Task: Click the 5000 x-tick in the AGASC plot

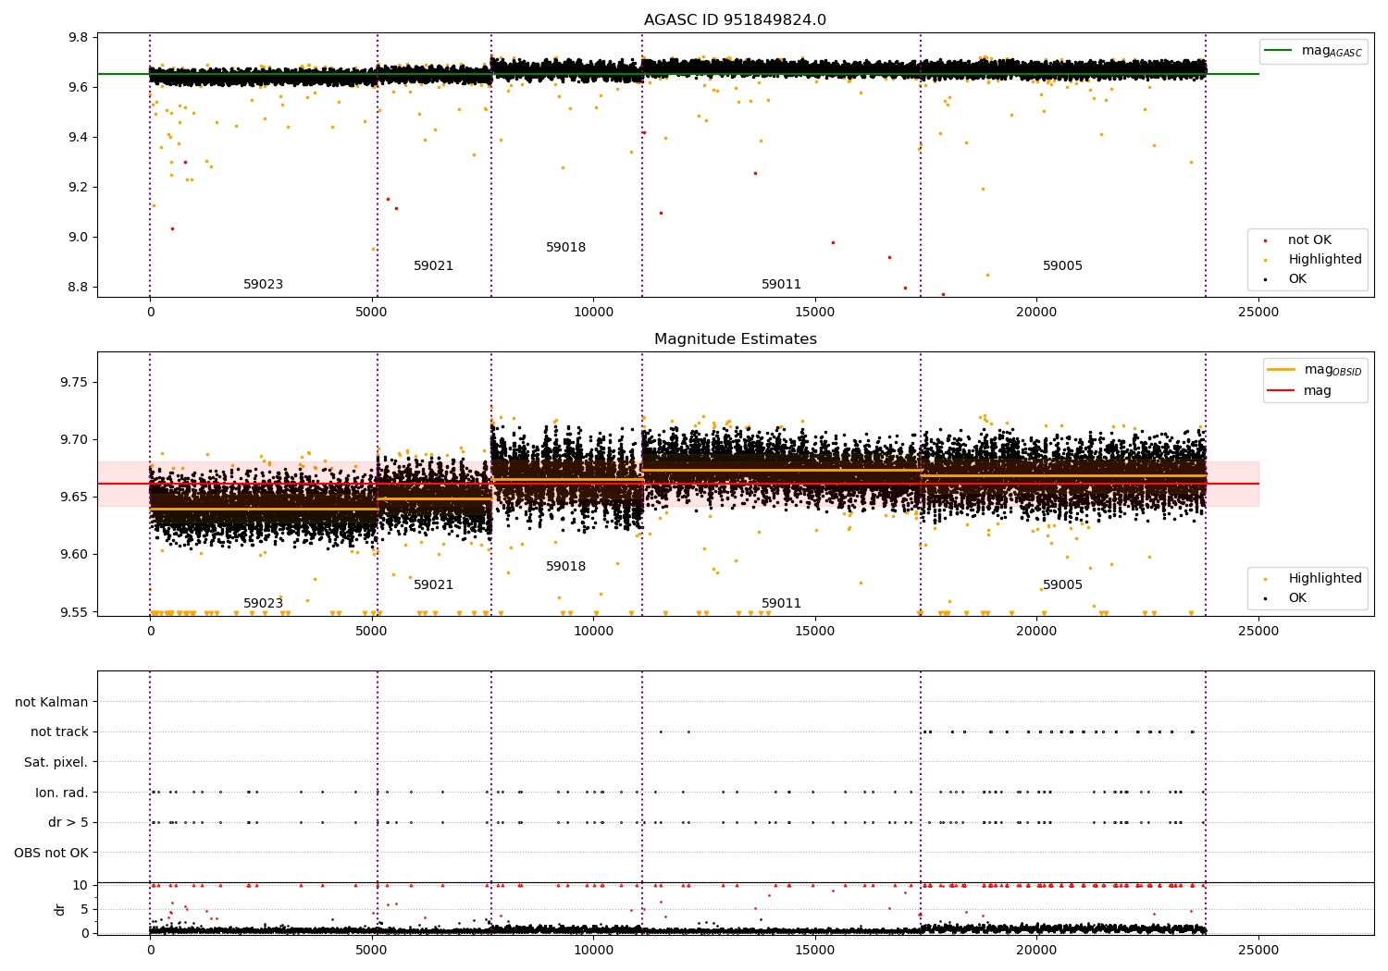Action: 371,313
